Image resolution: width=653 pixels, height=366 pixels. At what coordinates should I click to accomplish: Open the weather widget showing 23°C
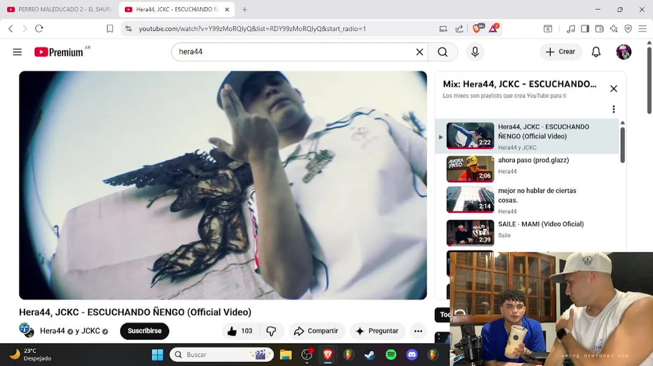[31, 354]
